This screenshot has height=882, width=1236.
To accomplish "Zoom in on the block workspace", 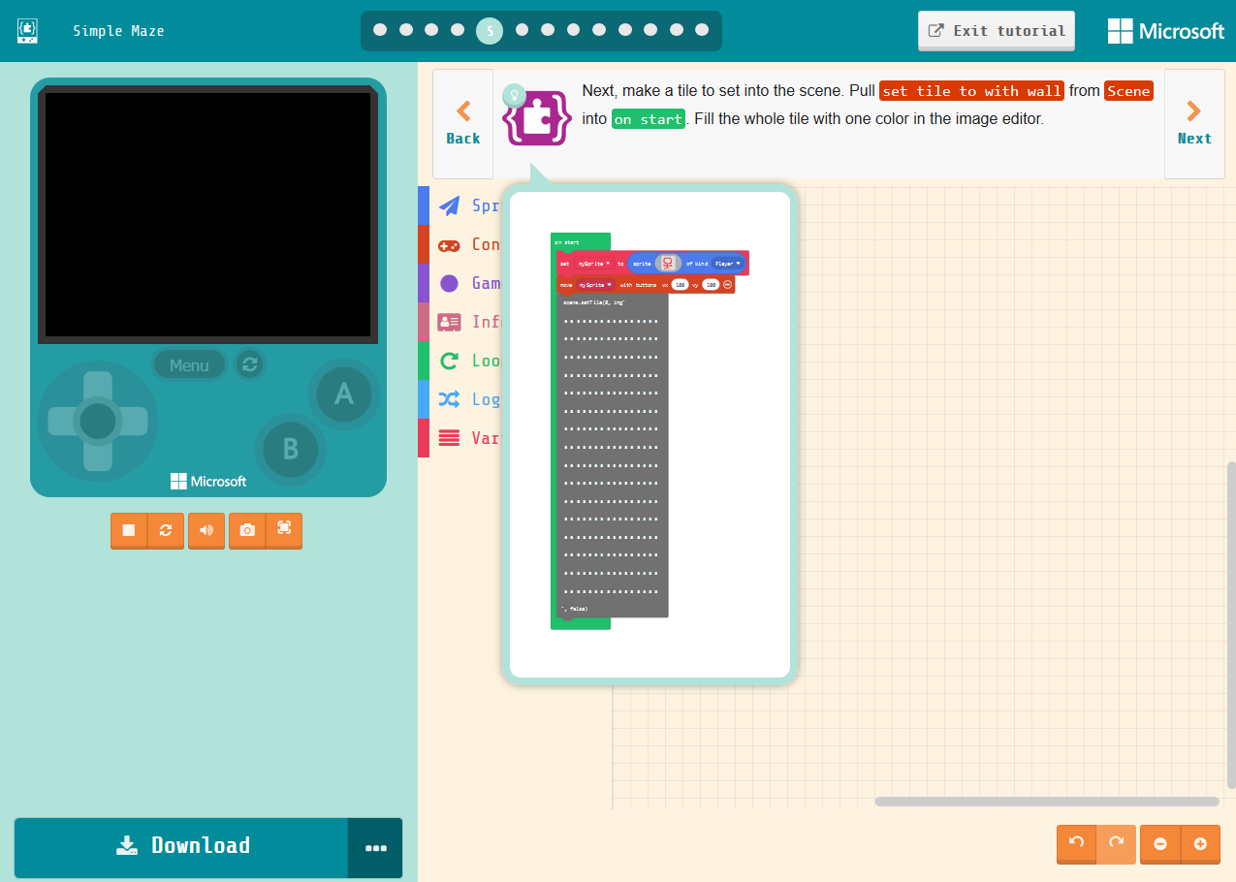I will [x=1201, y=844].
